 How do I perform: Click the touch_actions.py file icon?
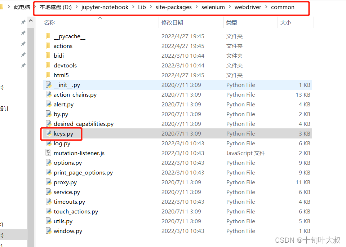click(49, 211)
